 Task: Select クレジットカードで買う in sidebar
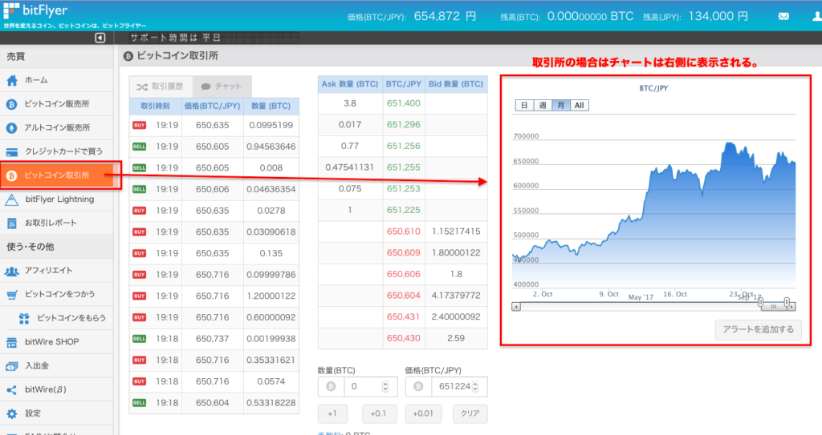click(57, 151)
